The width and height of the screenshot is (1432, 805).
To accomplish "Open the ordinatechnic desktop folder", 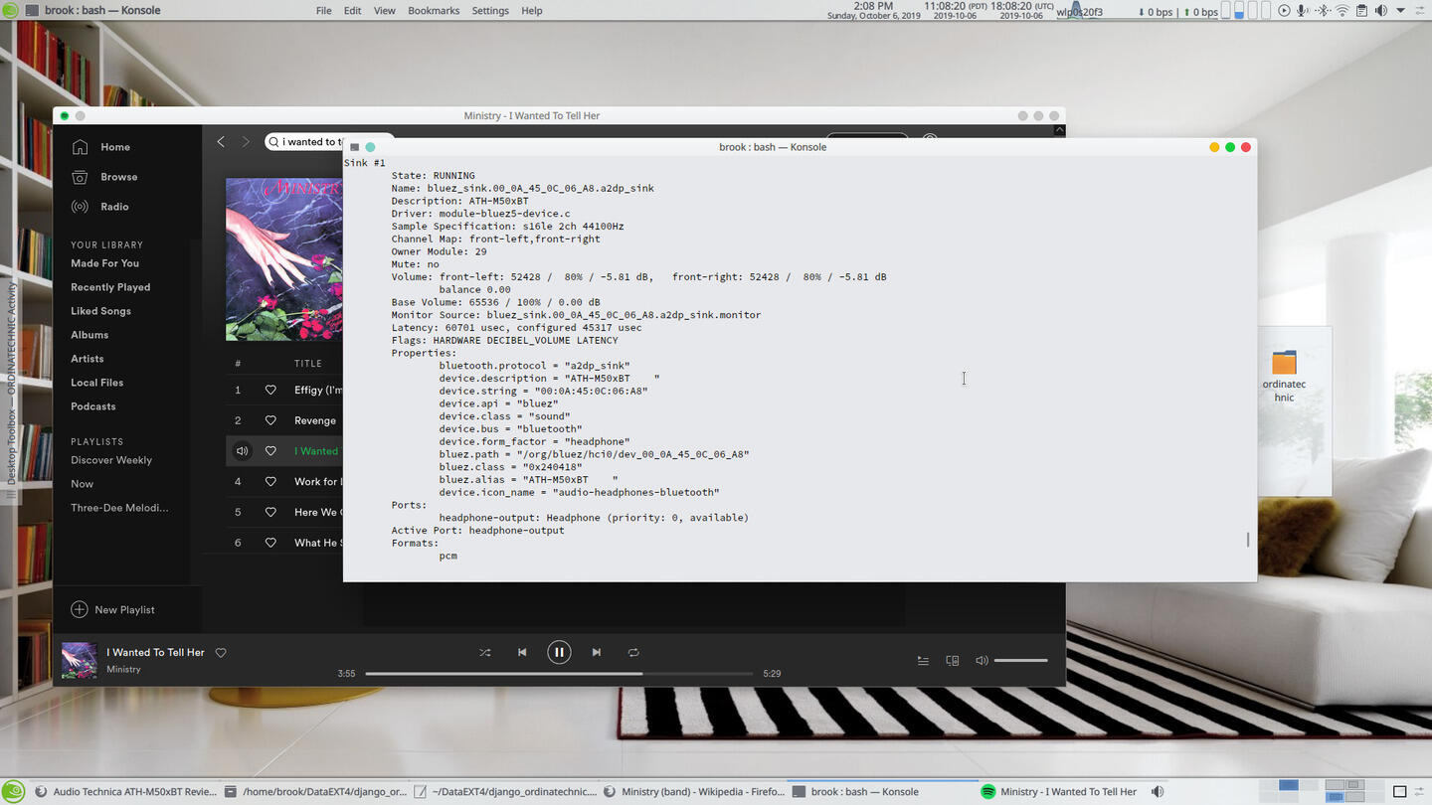I will pos(1285,376).
